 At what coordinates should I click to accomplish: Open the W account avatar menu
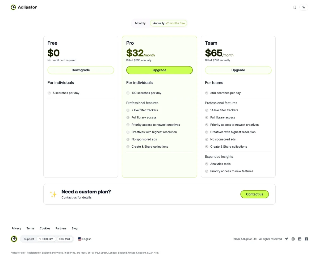pyautogui.click(x=304, y=7)
